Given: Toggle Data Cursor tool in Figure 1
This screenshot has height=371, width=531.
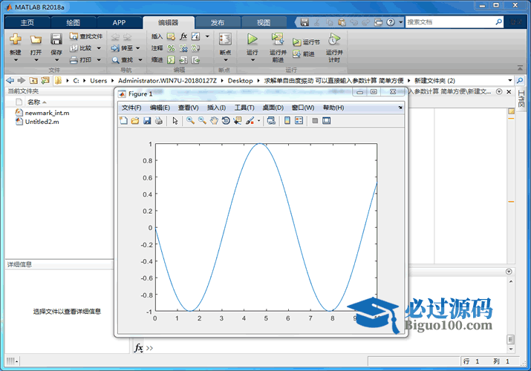Looking at the screenshot, I should (x=238, y=121).
